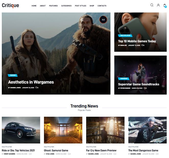Open the shopping bag cart icon

coord(165,5)
